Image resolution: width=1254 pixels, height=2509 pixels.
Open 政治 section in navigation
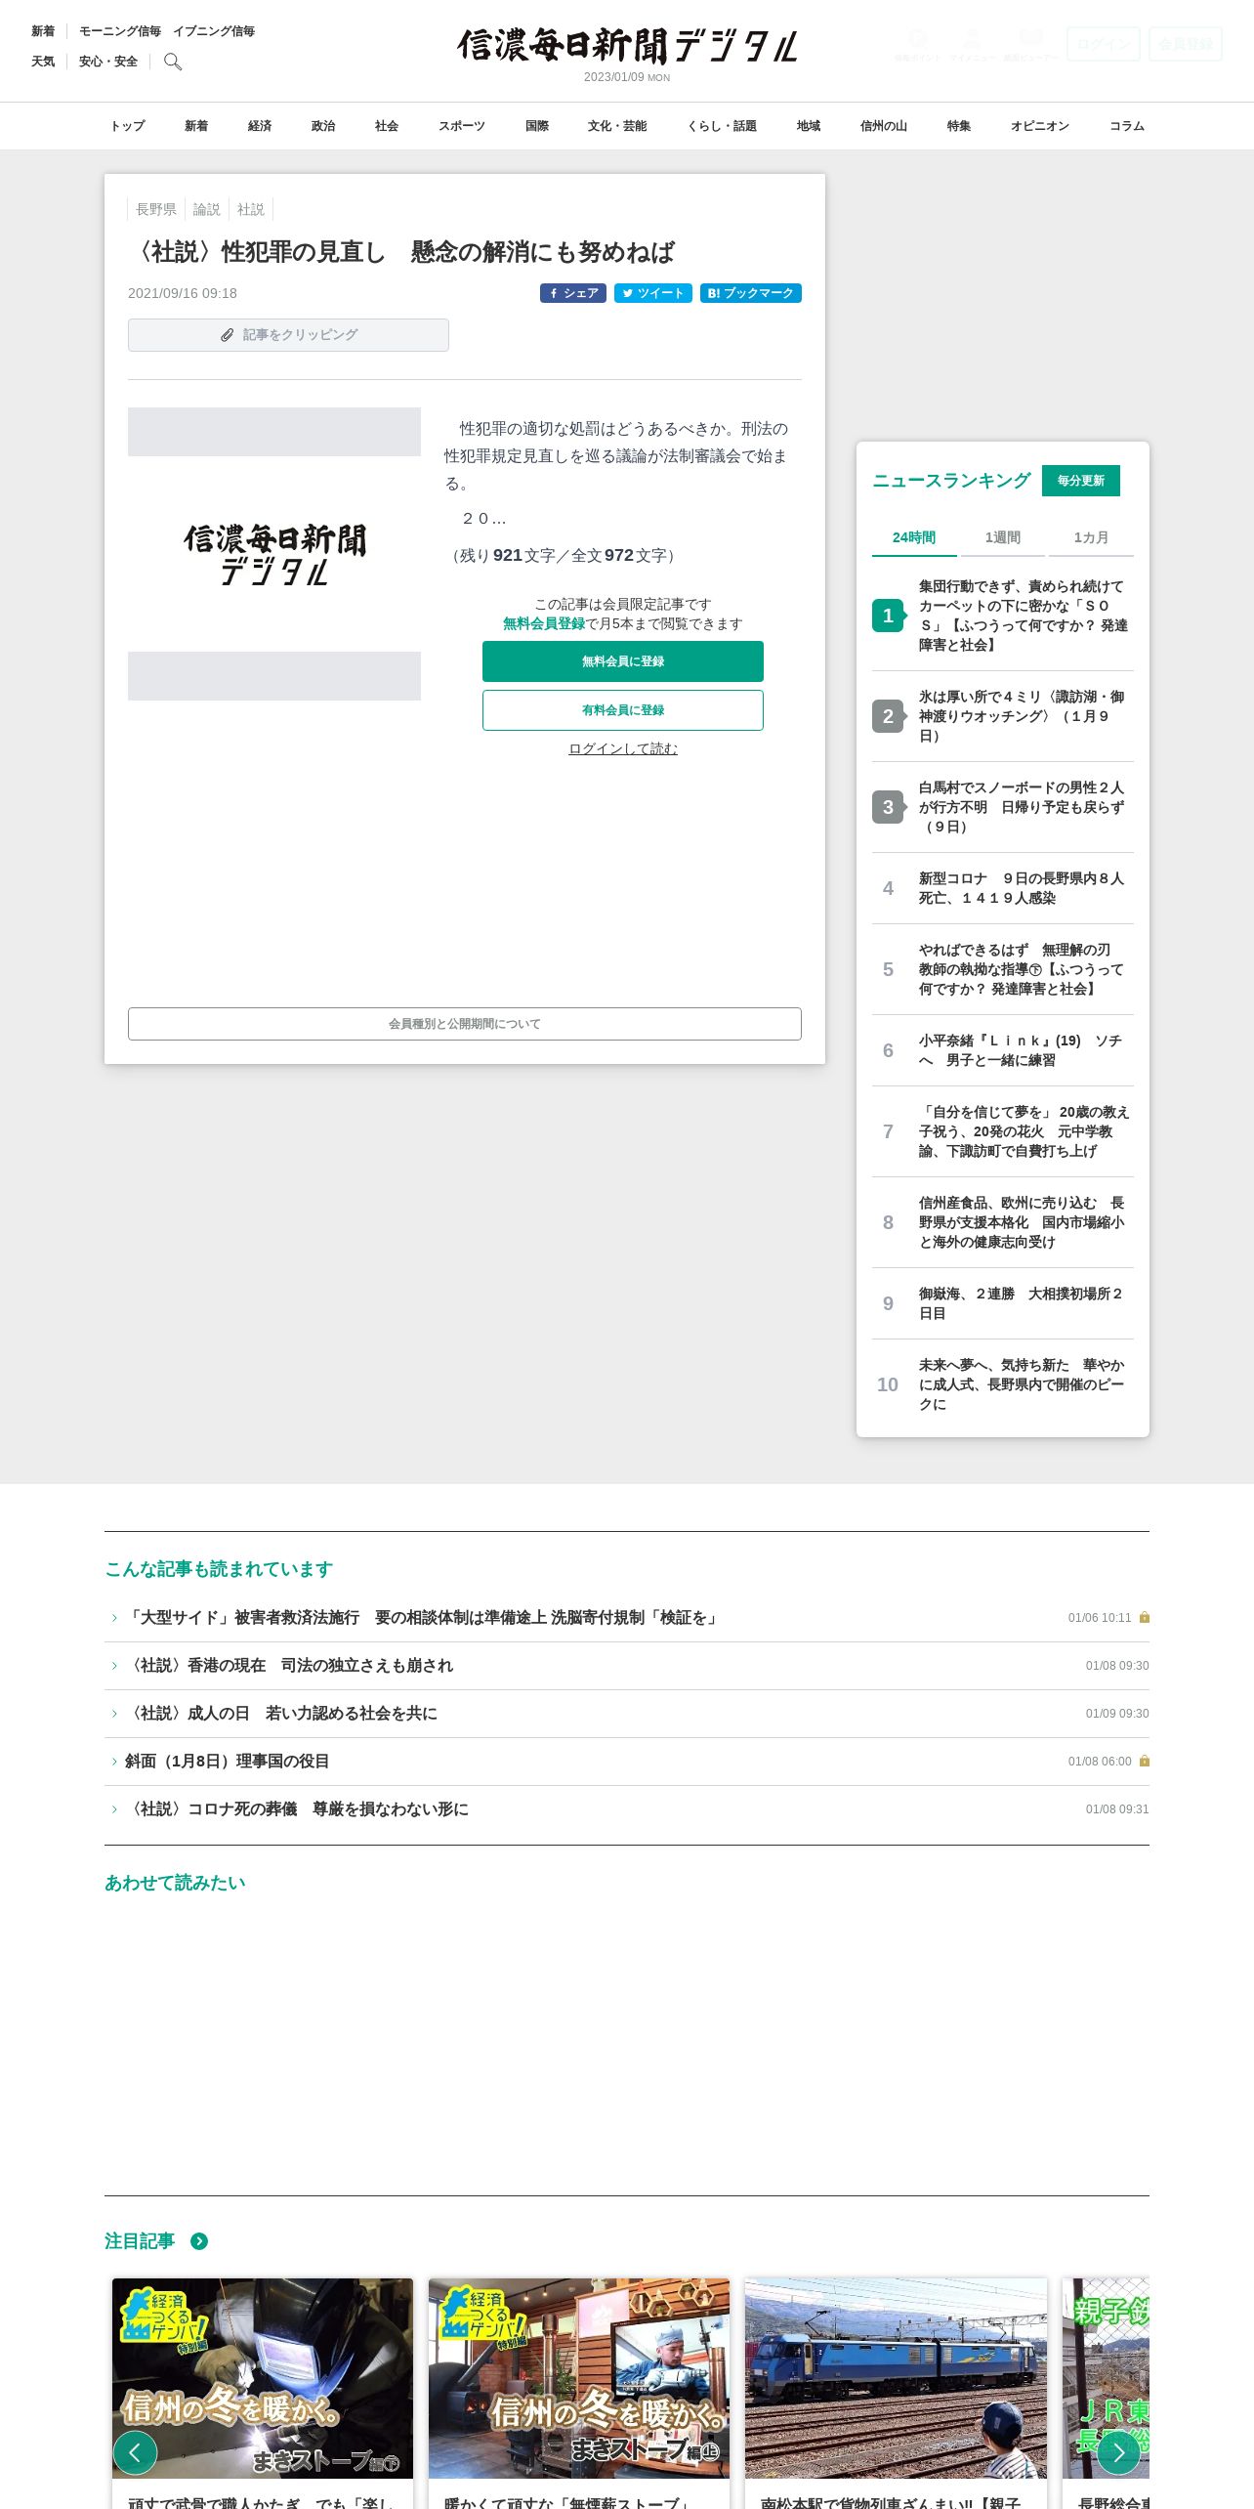pyautogui.click(x=323, y=126)
